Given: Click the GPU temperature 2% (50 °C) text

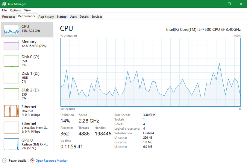Looking at the screenshot, I should click(29, 148).
